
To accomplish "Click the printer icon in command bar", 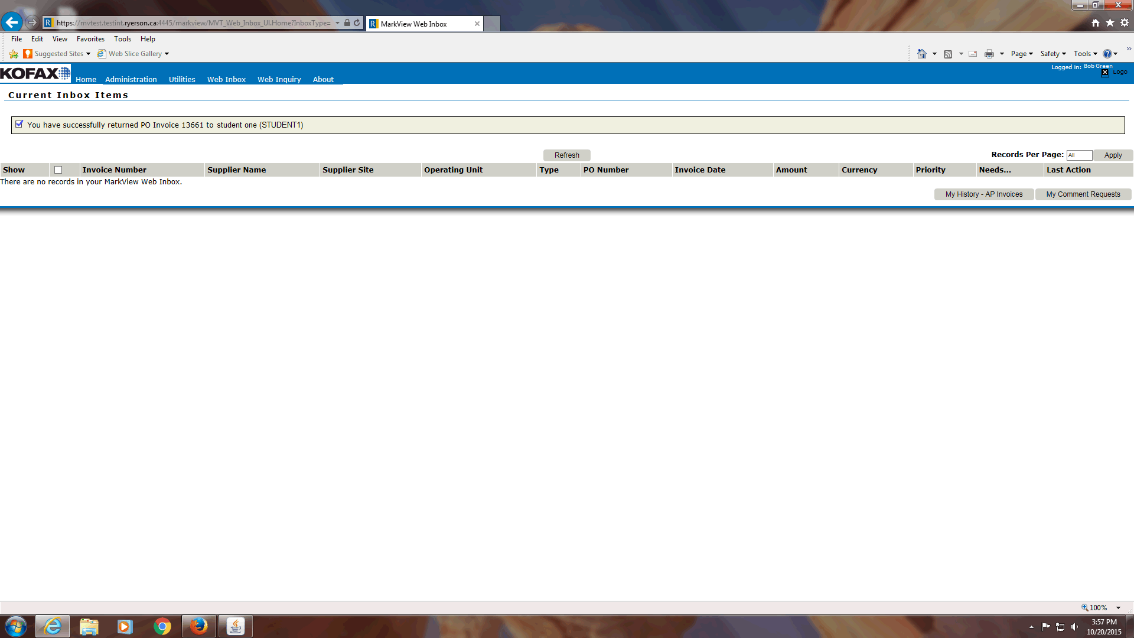I will pyautogui.click(x=989, y=54).
